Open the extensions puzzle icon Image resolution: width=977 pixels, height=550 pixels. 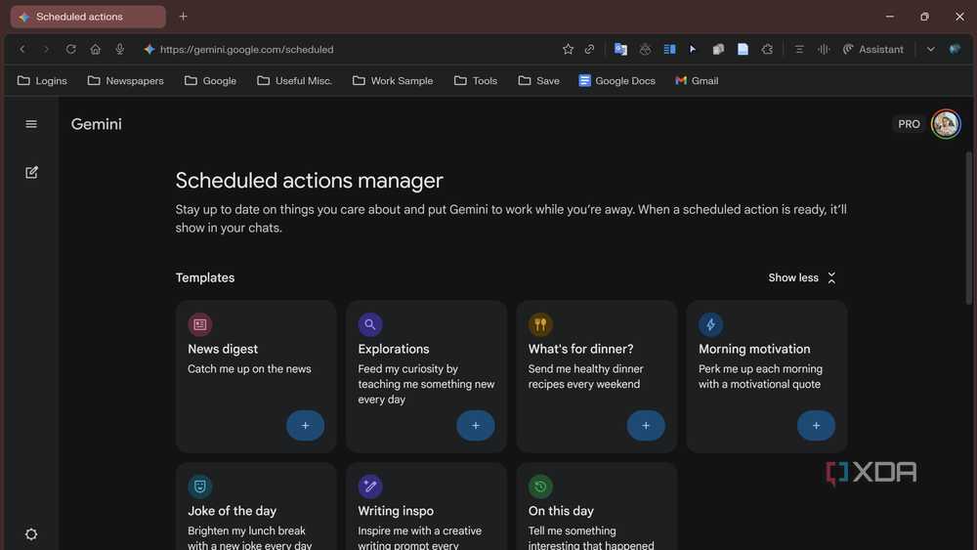pos(767,49)
